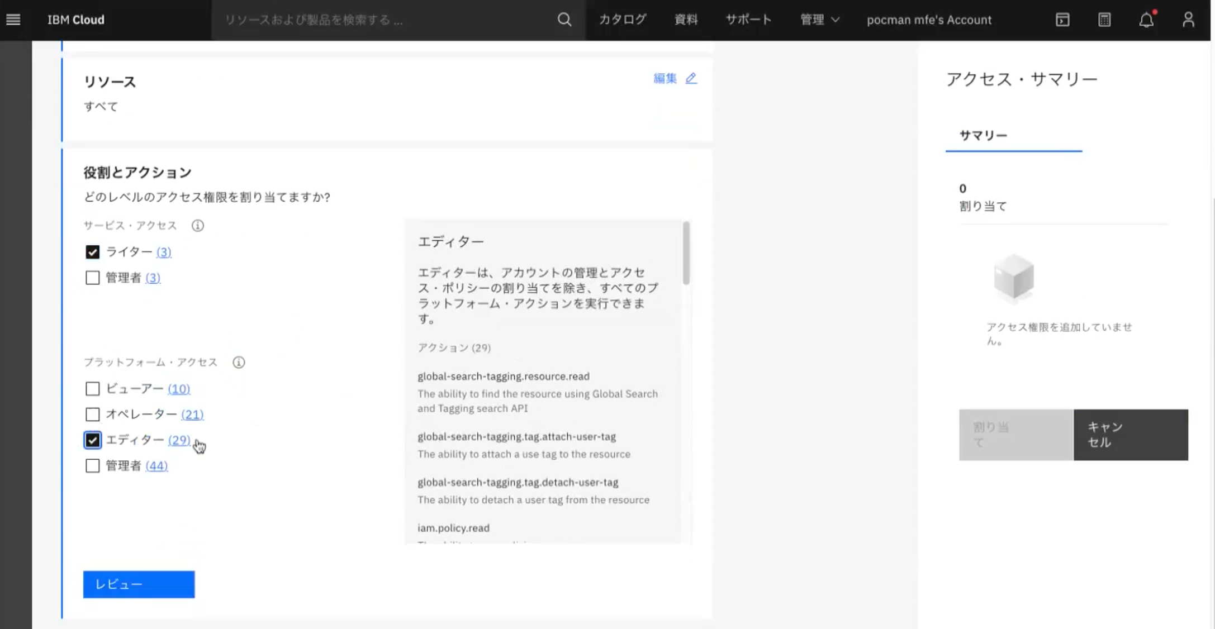Click the info icon next to プラットフォーム・アクセス
Image resolution: width=1215 pixels, height=629 pixels.
click(239, 362)
